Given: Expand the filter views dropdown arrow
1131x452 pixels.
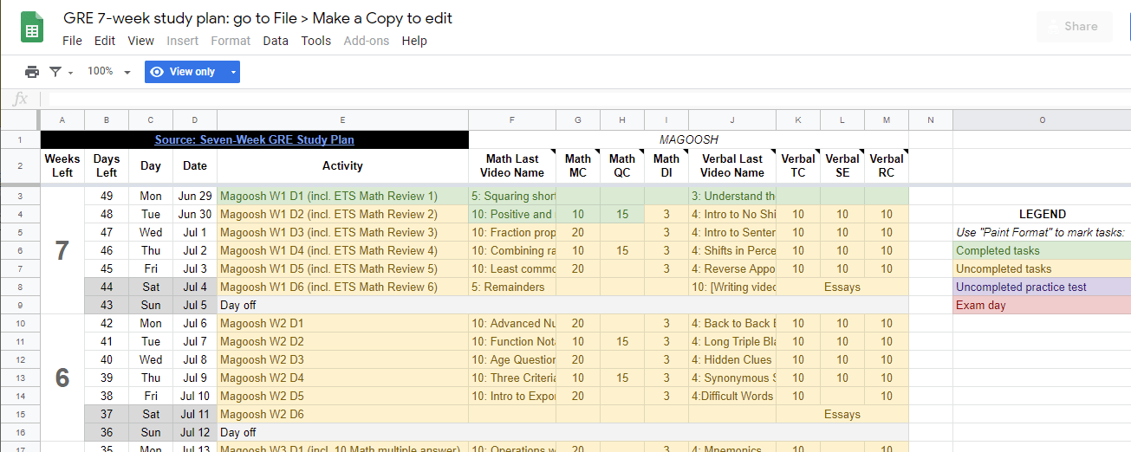Looking at the screenshot, I should 71,73.
